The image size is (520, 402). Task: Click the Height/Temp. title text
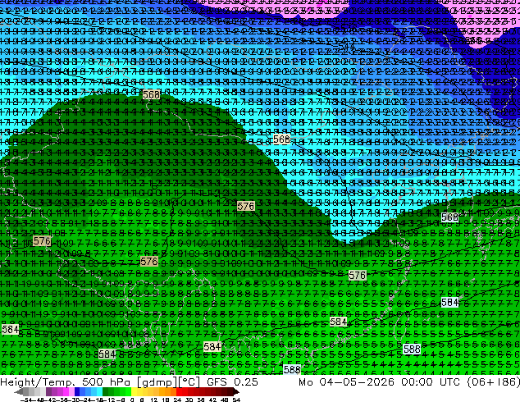coord(39,381)
